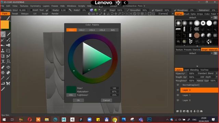Delete layer using trash icon

pyautogui.click(x=181, y=111)
